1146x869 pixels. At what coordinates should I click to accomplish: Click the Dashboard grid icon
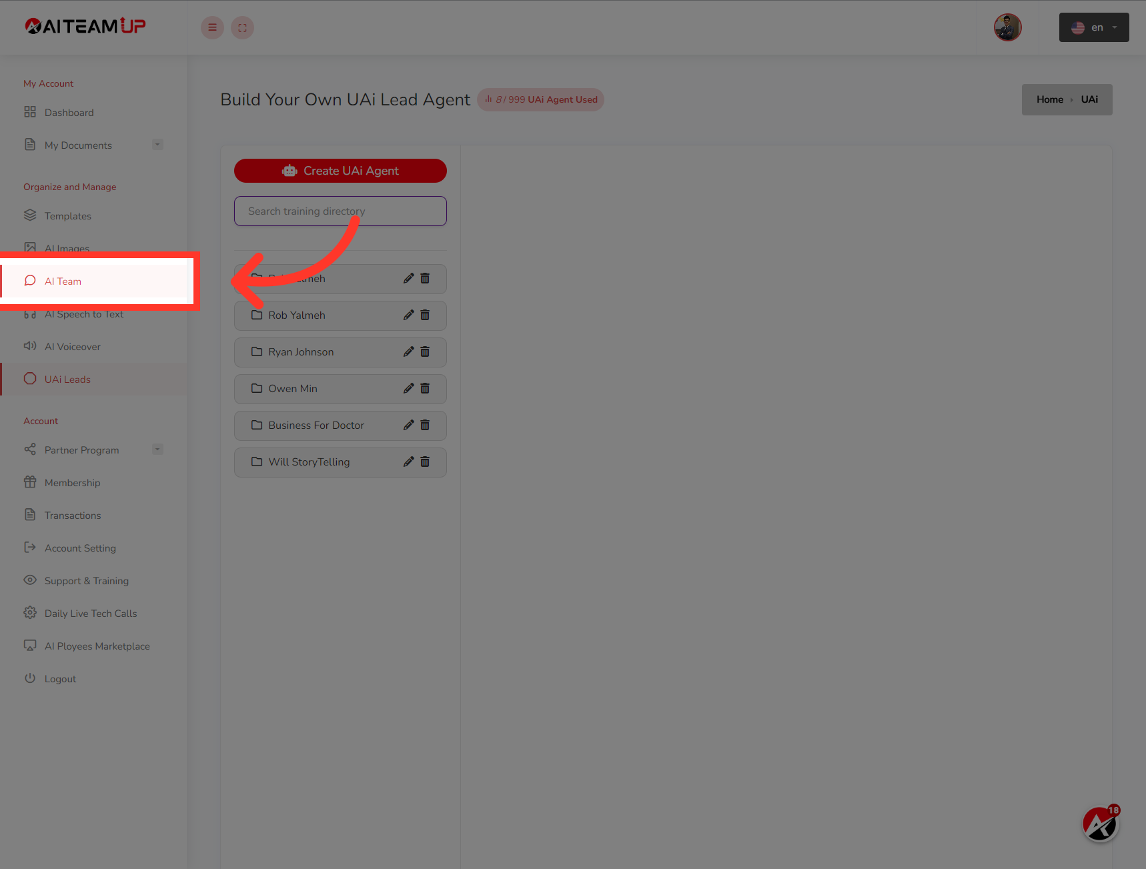click(30, 112)
